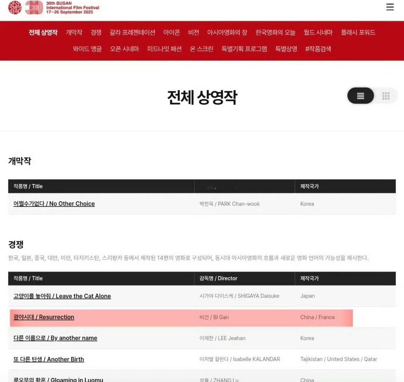Click director LEE Jeahan text
Viewport: 404px width, 382px height.
(x=222, y=338)
